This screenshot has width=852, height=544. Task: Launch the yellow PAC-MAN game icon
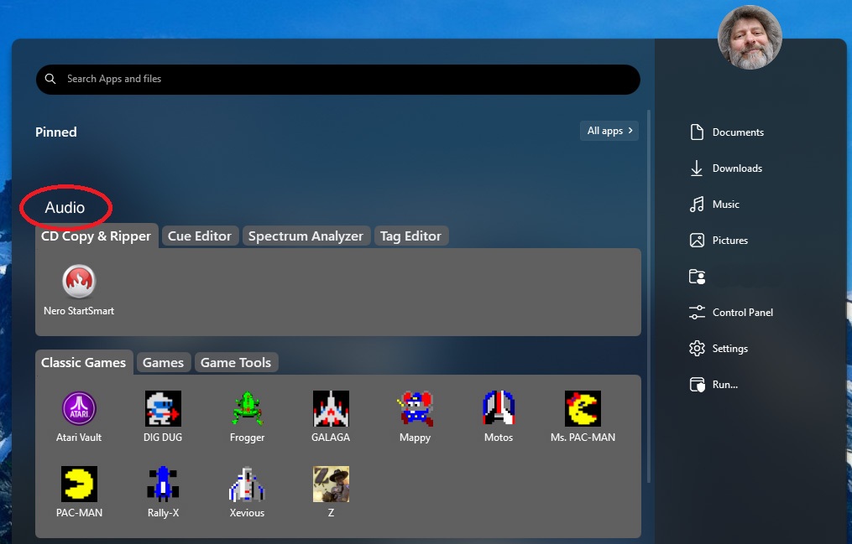click(x=80, y=492)
